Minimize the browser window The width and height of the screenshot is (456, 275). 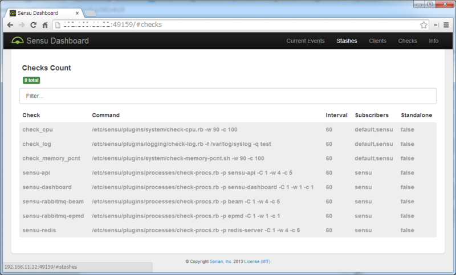419,4
